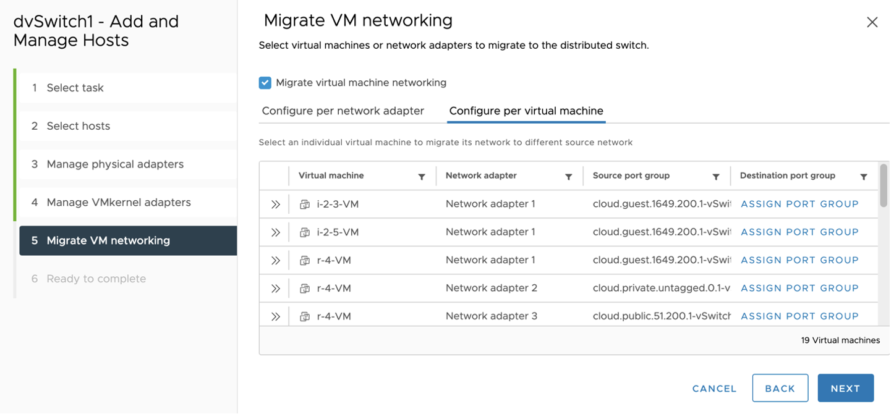Viewport: 894px width, 414px height.
Task: Click VM icon beside i-2-5-VM
Action: [x=305, y=232]
